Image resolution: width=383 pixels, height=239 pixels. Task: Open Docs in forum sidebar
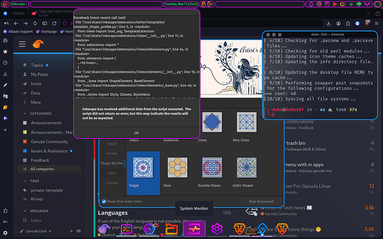[x=36, y=93]
